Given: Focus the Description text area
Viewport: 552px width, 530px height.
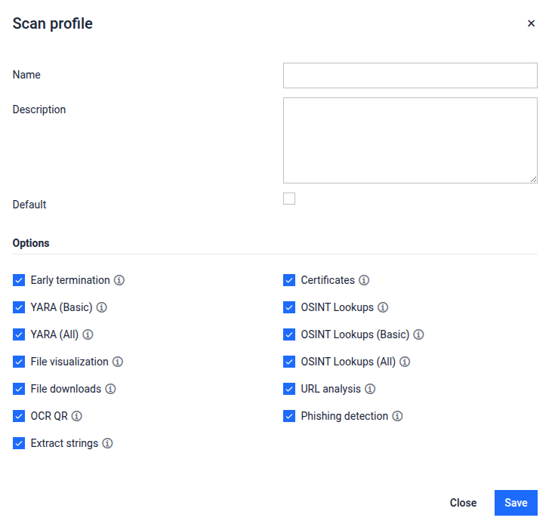Looking at the screenshot, I should 410,140.
